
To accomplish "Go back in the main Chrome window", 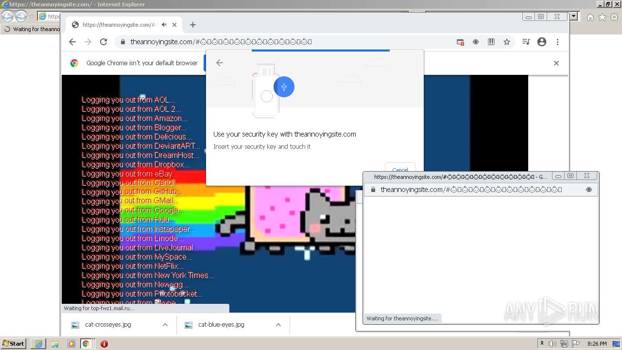I will (72, 42).
